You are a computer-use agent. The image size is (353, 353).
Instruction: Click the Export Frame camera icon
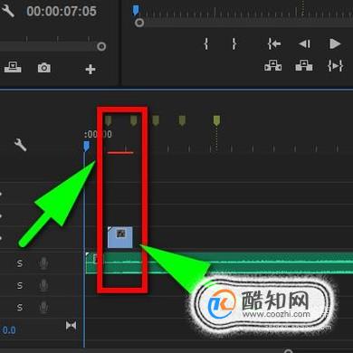coord(44,68)
